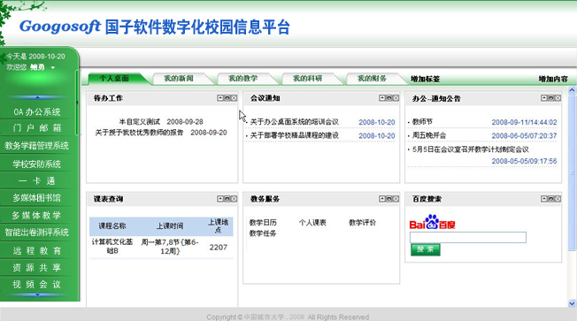Viewport: 577px width, 321px height.
Task: Collapse the 教务服务 panel with its up-arrow icon
Action: pyautogui.click(x=382, y=199)
